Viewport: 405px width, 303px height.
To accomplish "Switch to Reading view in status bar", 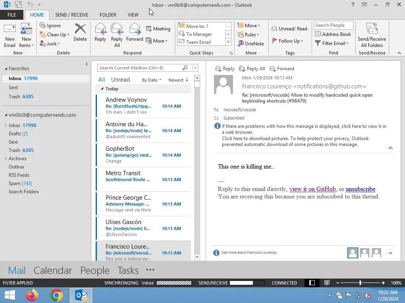I will 327,282.
